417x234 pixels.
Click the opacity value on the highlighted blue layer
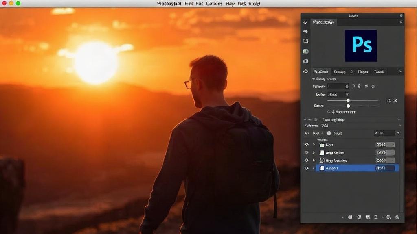(384, 168)
